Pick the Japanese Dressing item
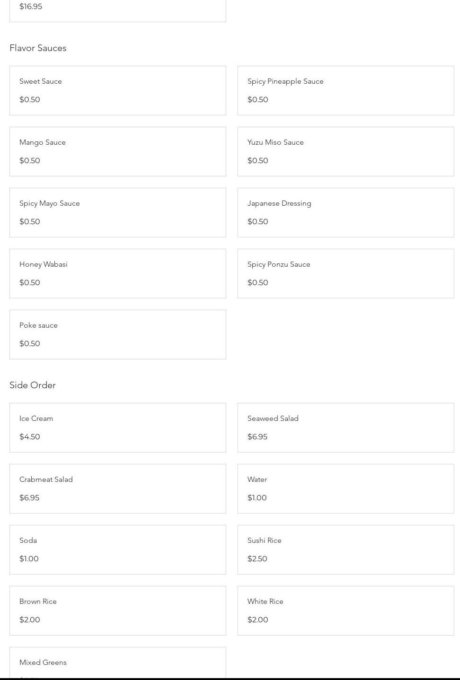The width and height of the screenshot is (460, 680). [345, 212]
